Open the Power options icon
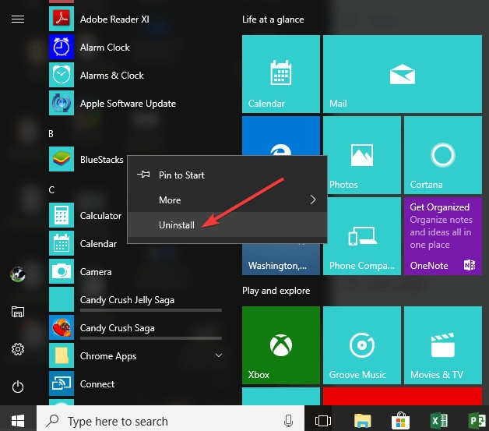489x431 pixels. tap(18, 387)
